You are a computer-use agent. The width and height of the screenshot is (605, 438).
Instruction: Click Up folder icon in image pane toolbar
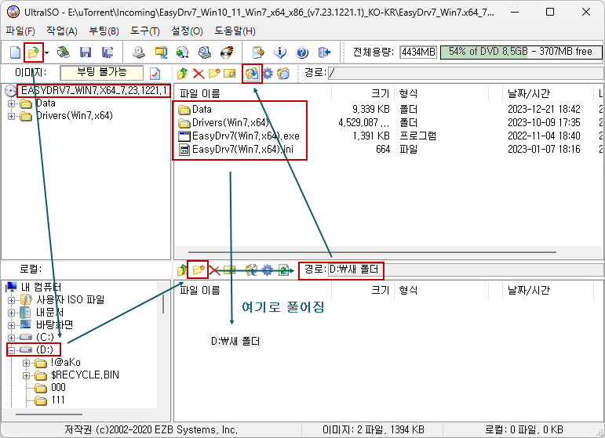click(182, 73)
